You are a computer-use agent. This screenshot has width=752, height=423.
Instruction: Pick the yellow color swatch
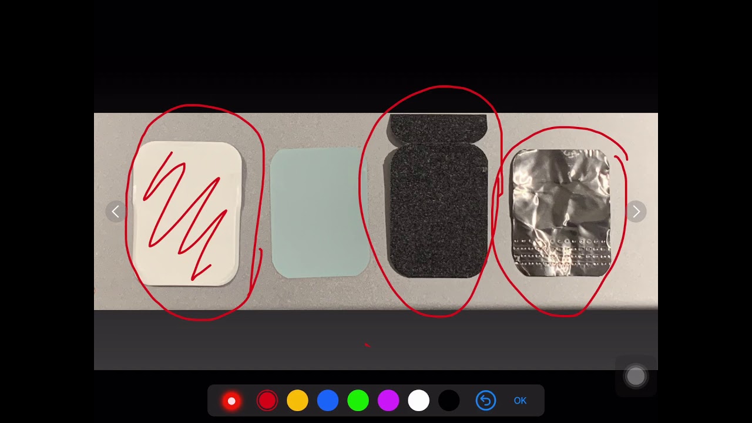[297, 401]
